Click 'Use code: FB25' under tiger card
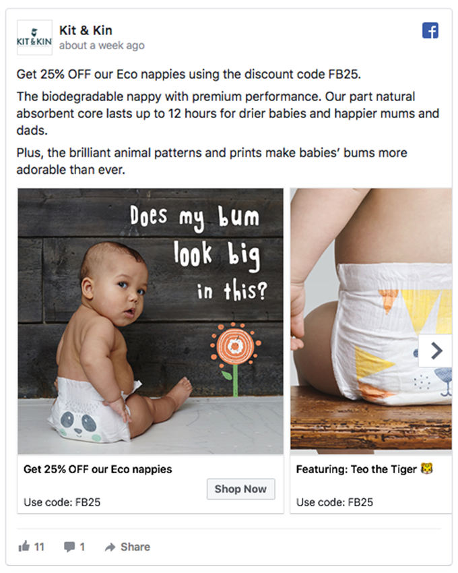 [335, 502]
